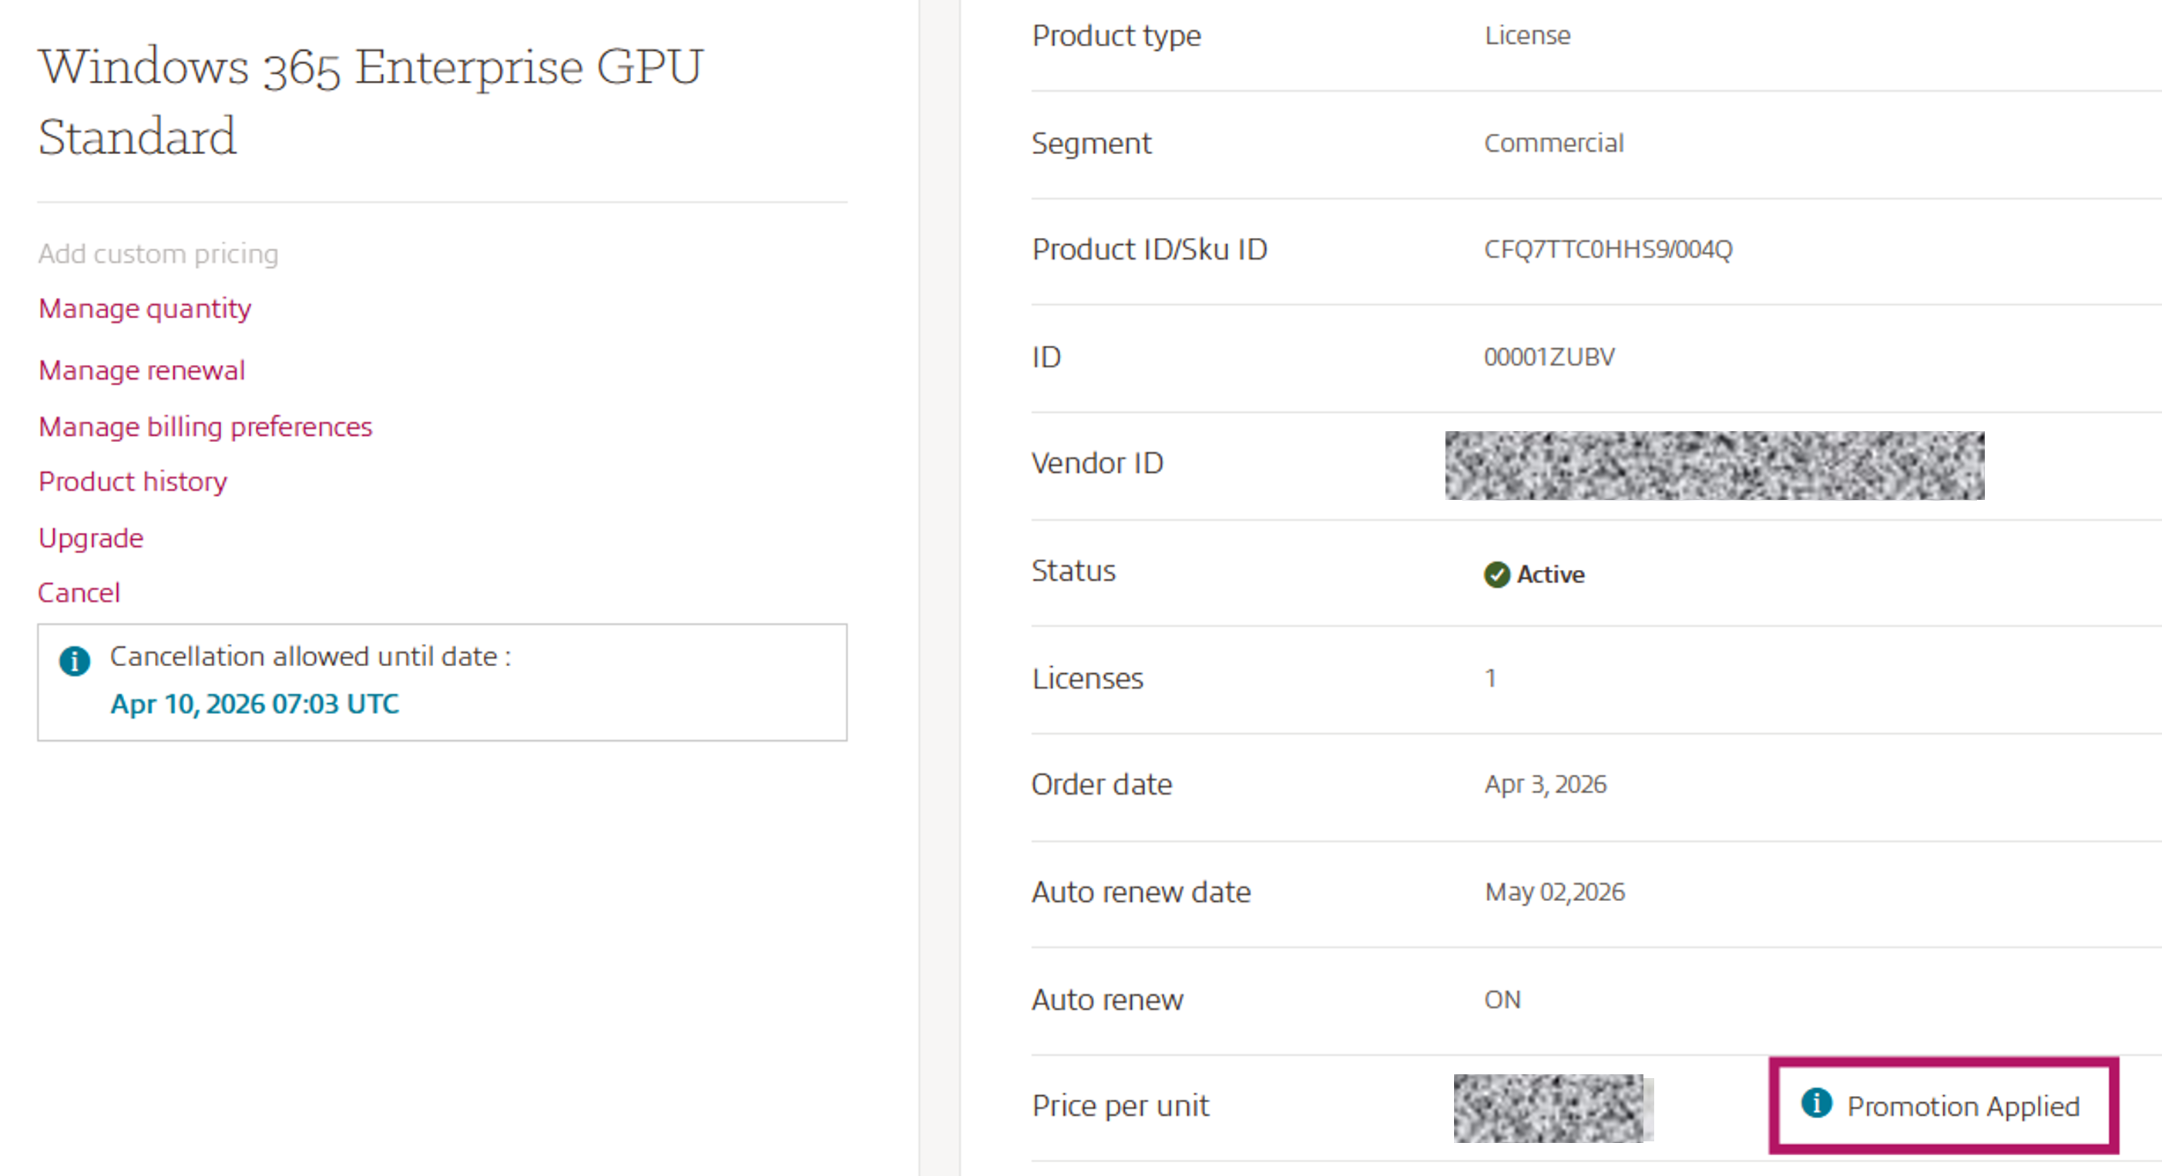The height and width of the screenshot is (1176, 2162).
Task: Click the Promotion Applied highlighted badge
Action: pos(1943,1104)
